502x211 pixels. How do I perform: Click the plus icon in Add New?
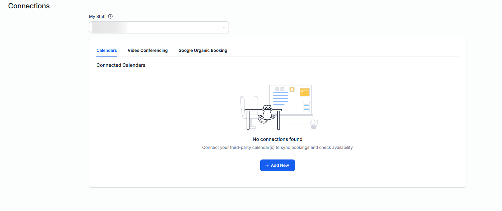tap(267, 165)
